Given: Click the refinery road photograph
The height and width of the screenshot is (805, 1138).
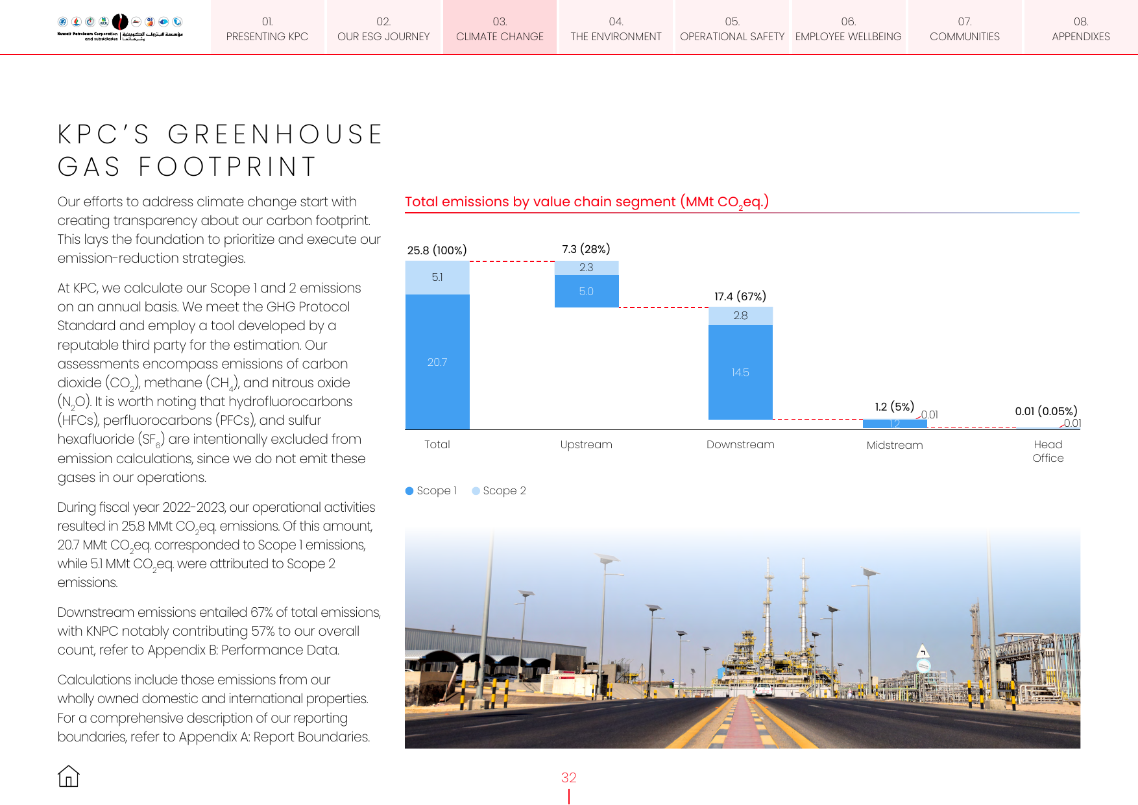Looking at the screenshot, I should click(x=742, y=638).
